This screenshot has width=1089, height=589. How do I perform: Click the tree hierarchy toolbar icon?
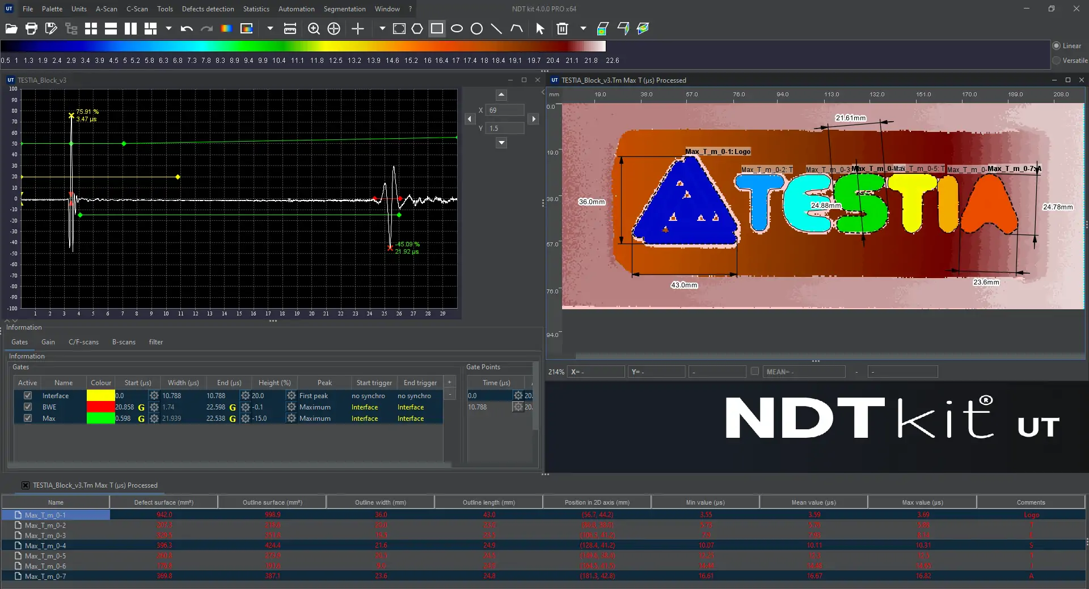point(71,29)
